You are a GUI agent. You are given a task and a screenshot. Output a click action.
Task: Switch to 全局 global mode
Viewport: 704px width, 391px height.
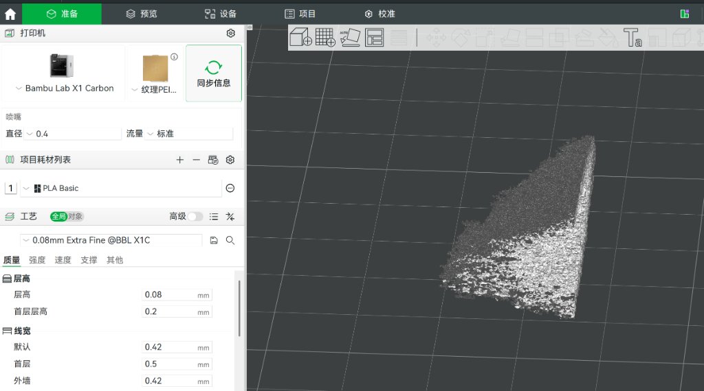58,217
